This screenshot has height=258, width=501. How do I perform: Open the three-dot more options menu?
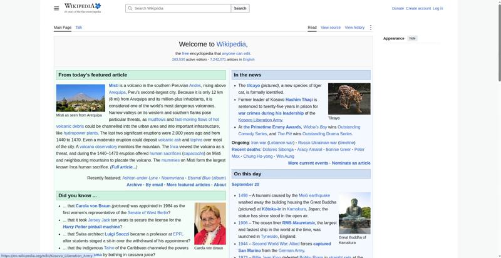point(371,28)
